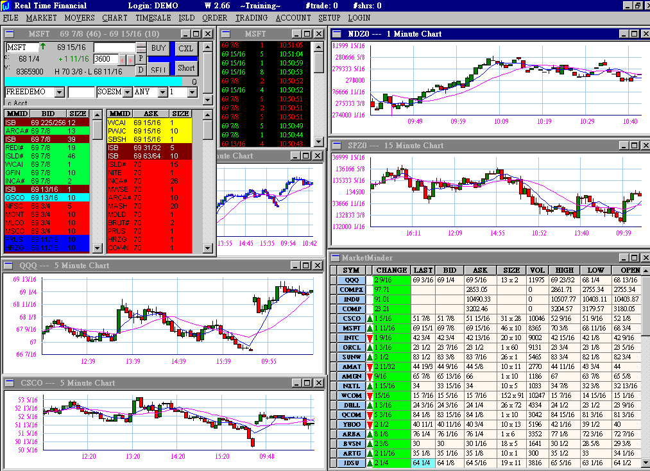650x471 pixels.
Task: Click the SELL button
Action: 158,69
